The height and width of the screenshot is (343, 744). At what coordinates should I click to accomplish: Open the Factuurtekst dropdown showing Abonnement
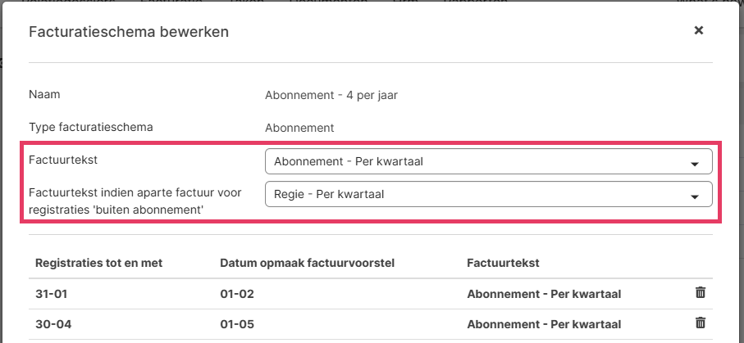coord(488,162)
